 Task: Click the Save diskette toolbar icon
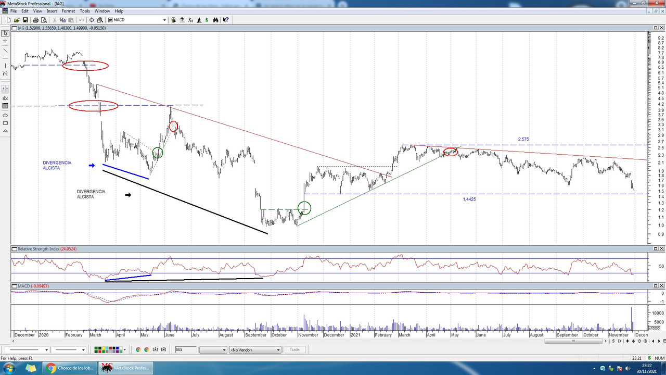point(25,20)
